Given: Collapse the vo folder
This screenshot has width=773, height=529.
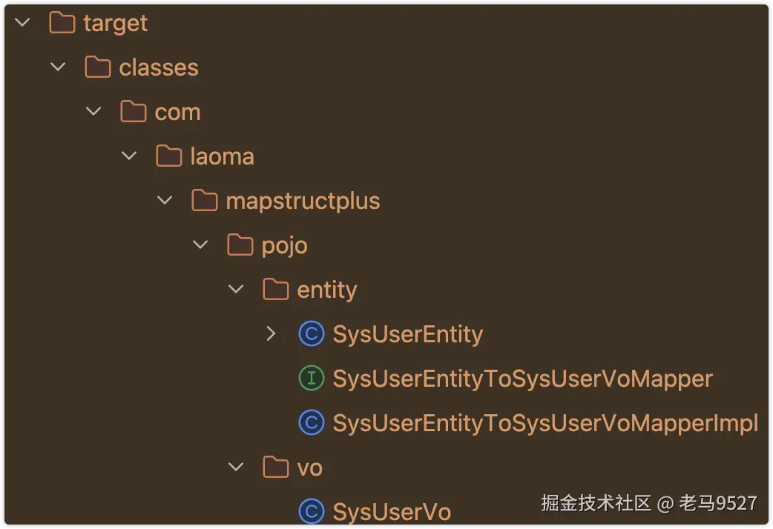Looking at the screenshot, I should point(235,467).
